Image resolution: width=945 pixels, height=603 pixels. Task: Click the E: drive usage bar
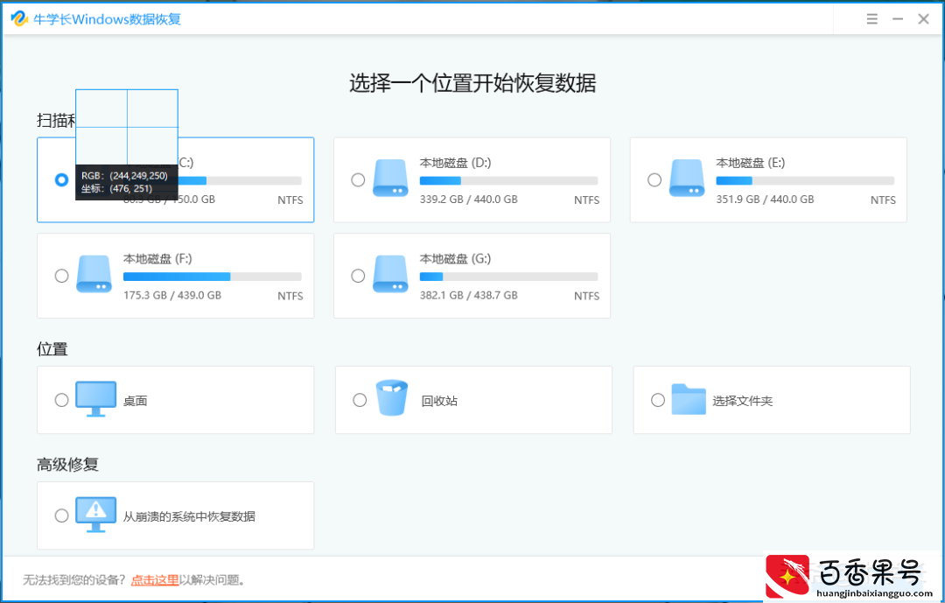(x=805, y=180)
